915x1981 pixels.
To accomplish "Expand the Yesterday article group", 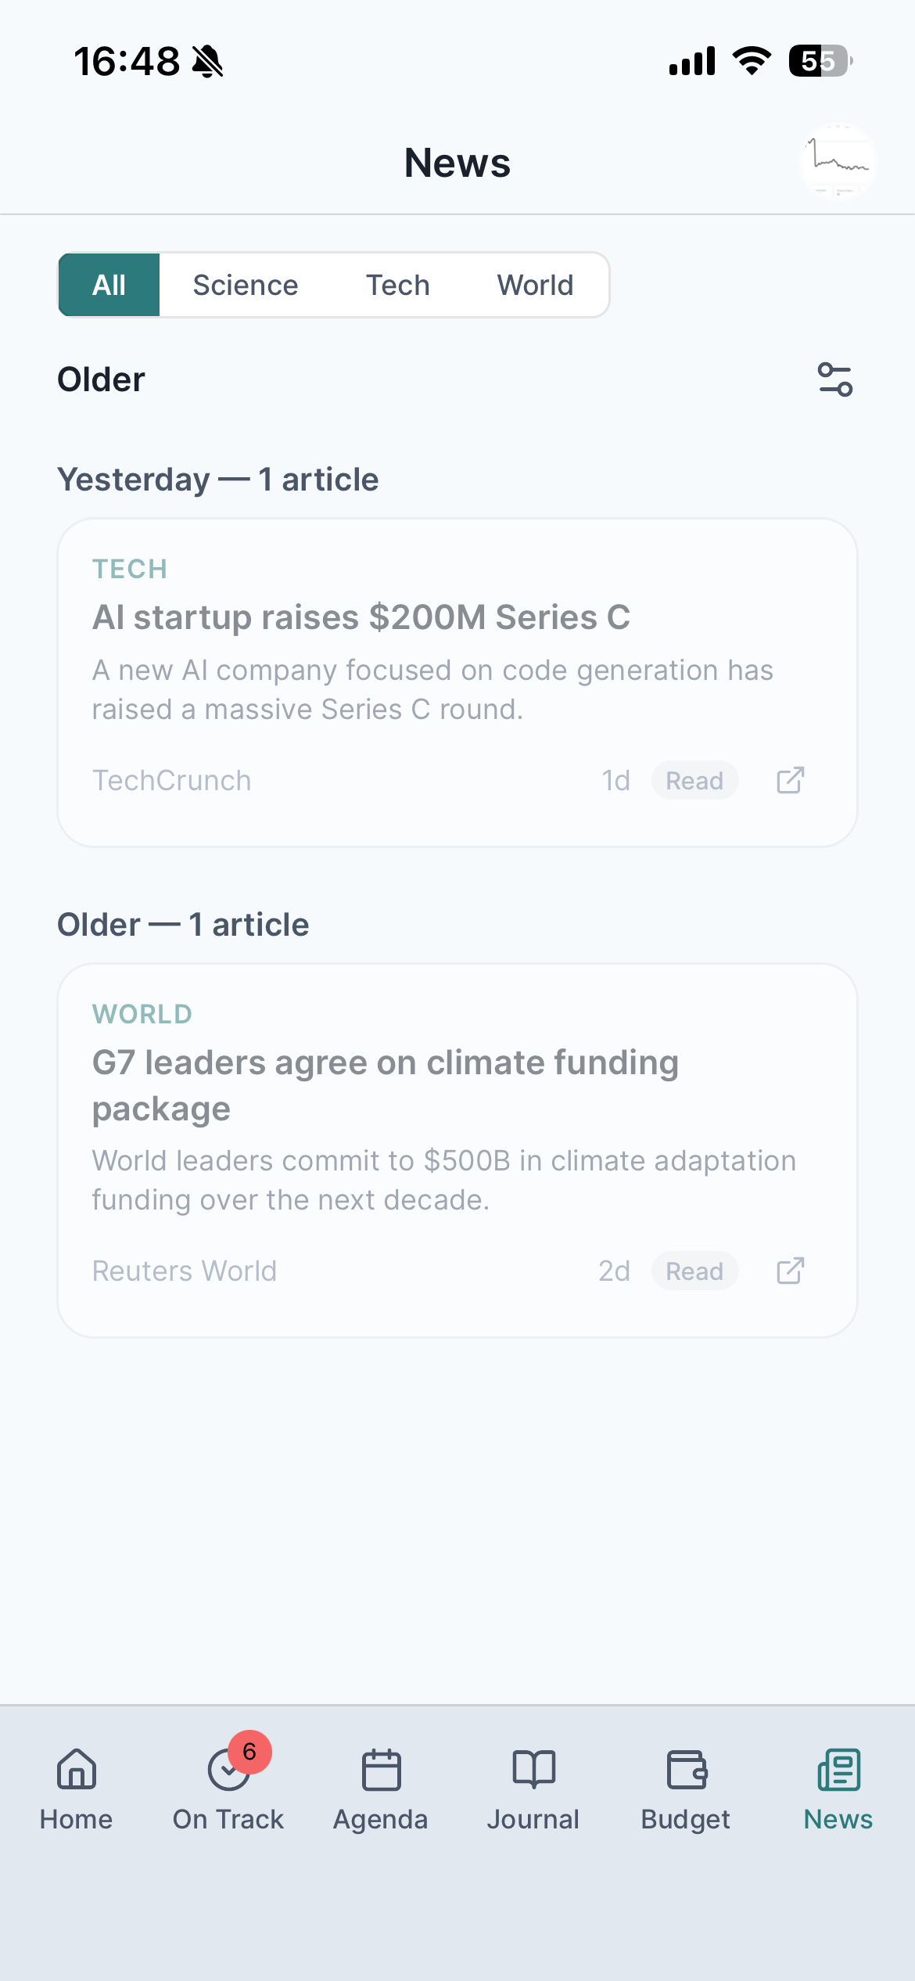I will click(217, 478).
